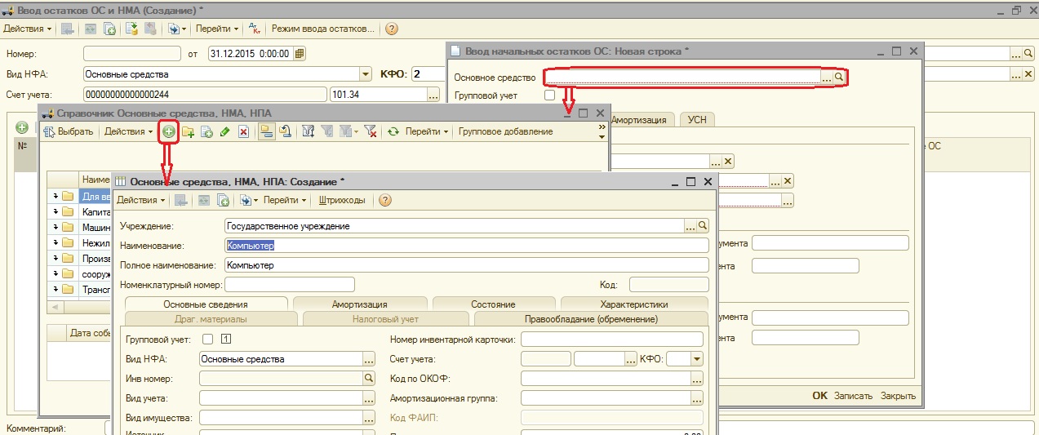Click the red delete mark icon in Справочник

[243, 131]
